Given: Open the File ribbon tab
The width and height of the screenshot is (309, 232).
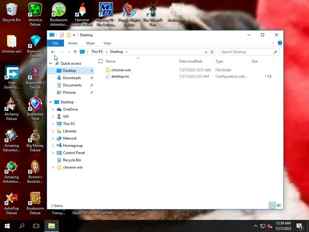Looking at the screenshot, I should [x=56, y=43].
